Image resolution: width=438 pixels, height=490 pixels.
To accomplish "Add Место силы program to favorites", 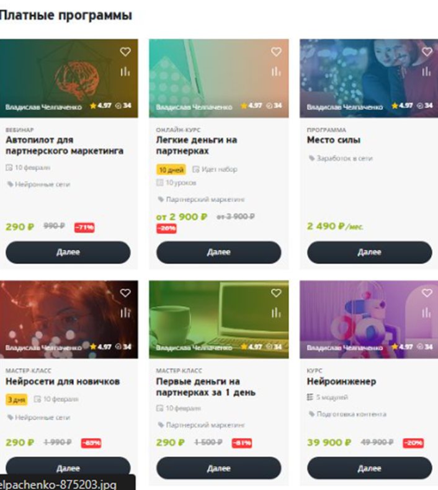I will tap(427, 51).
